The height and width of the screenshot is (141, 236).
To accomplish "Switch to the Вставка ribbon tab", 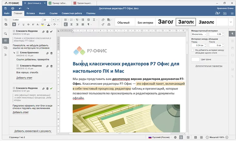I will 30,13.
